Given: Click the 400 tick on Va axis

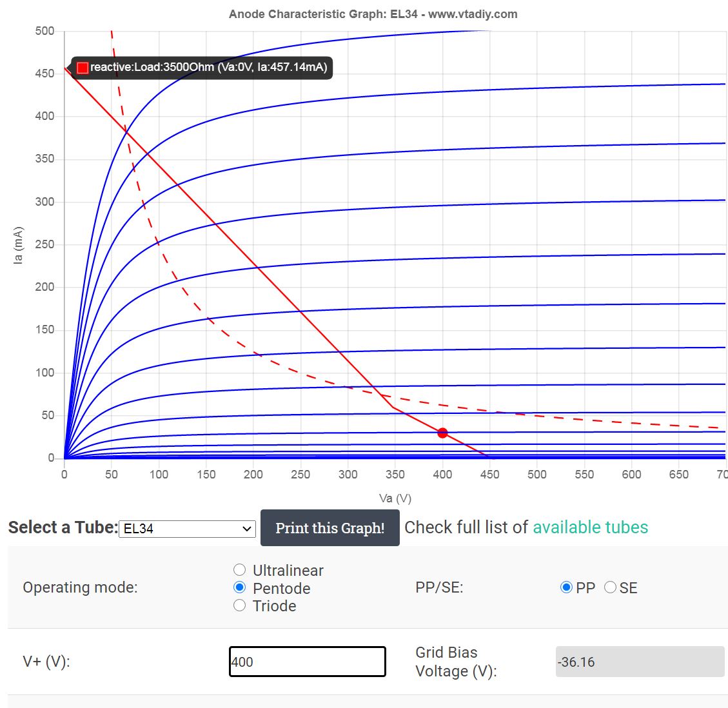Looking at the screenshot, I should (442, 475).
